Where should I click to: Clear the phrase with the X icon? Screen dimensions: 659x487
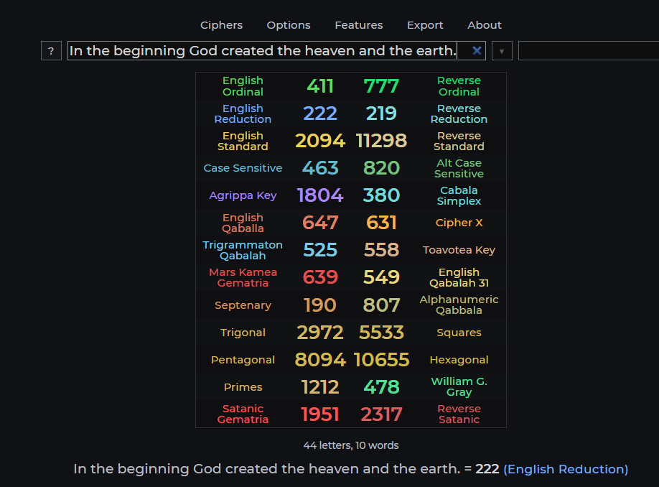click(x=477, y=51)
